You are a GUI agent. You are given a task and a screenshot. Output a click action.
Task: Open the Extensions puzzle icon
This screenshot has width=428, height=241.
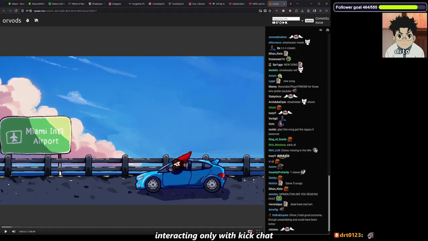click(x=296, y=11)
